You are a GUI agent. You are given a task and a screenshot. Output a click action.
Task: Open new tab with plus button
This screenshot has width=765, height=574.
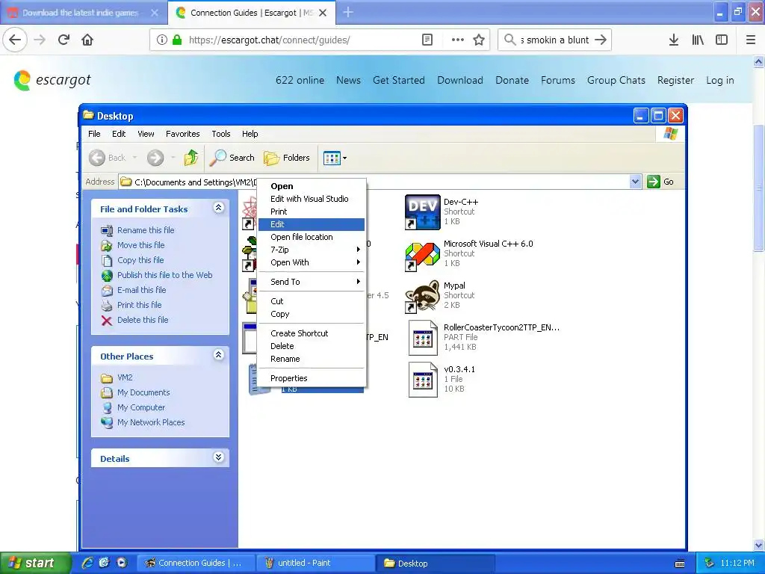click(348, 12)
